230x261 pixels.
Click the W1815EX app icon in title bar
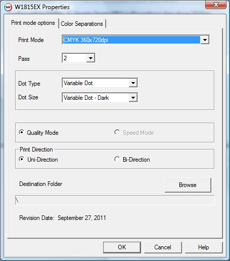point(8,7)
